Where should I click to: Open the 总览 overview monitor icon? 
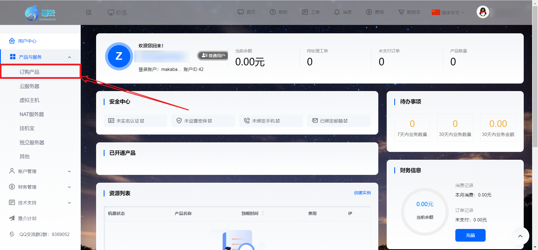coord(111,12)
